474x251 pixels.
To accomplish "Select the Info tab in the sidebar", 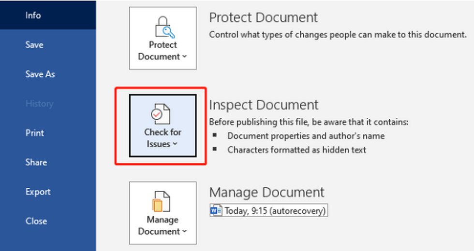I will pos(33,15).
